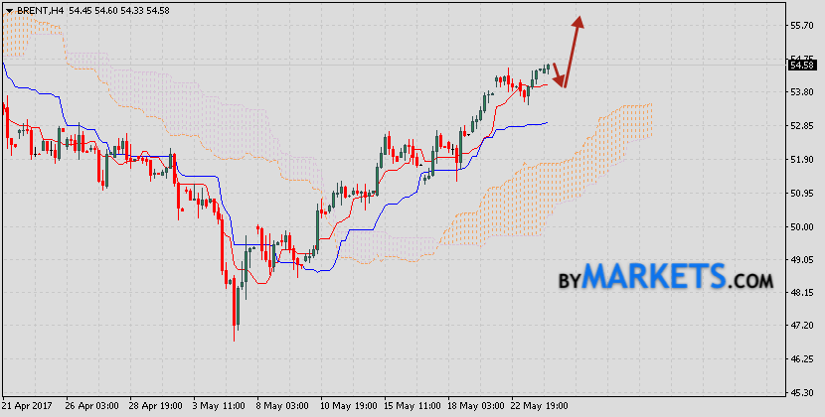
Task: Click the 52.85 price axis label
Action: [801, 126]
